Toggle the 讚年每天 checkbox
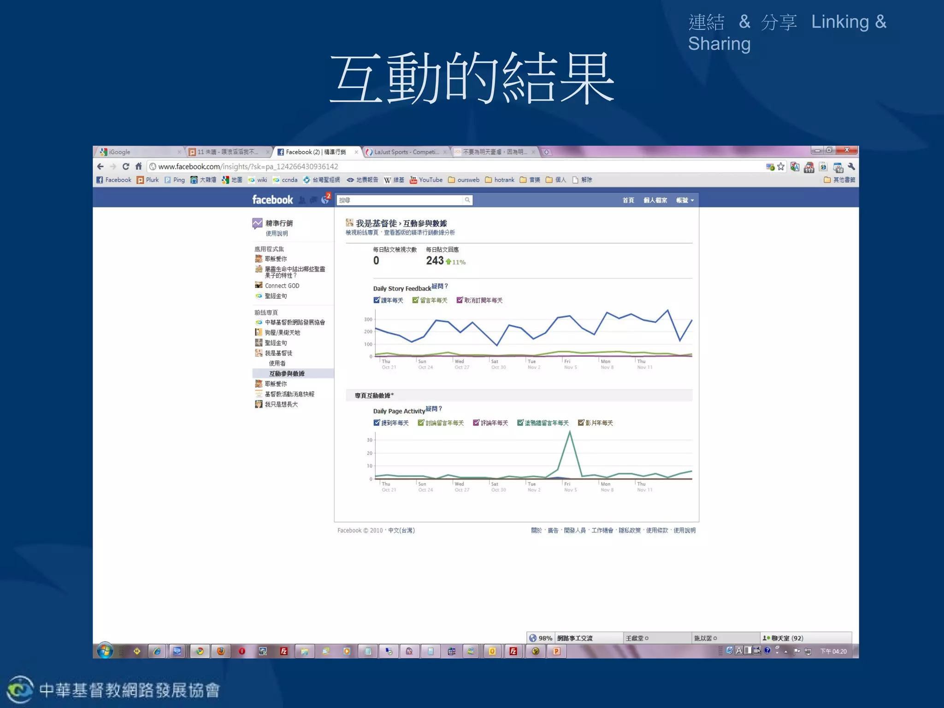The image size is (944, 708). click(x=377, y=300)
